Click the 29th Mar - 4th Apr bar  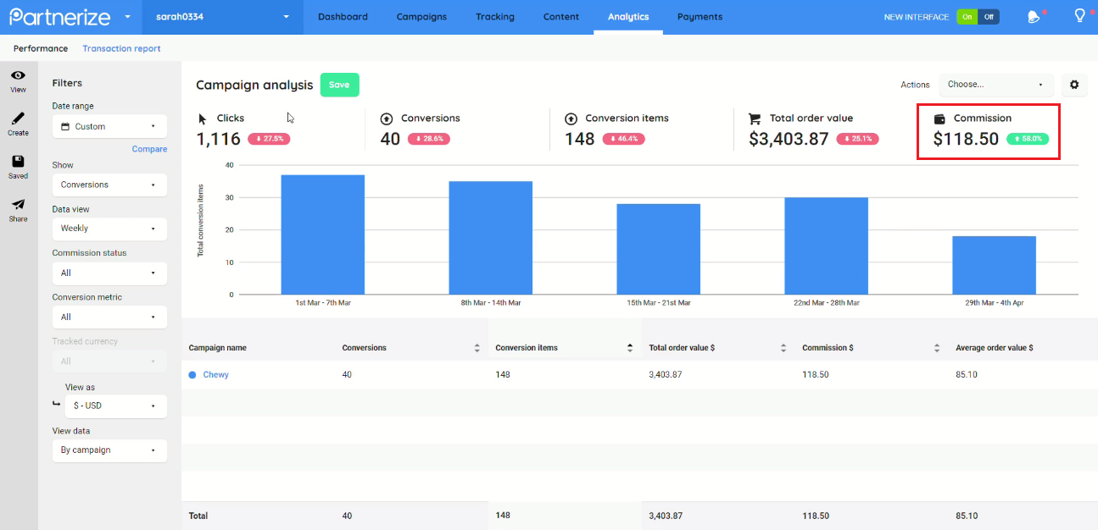[994, 265]
